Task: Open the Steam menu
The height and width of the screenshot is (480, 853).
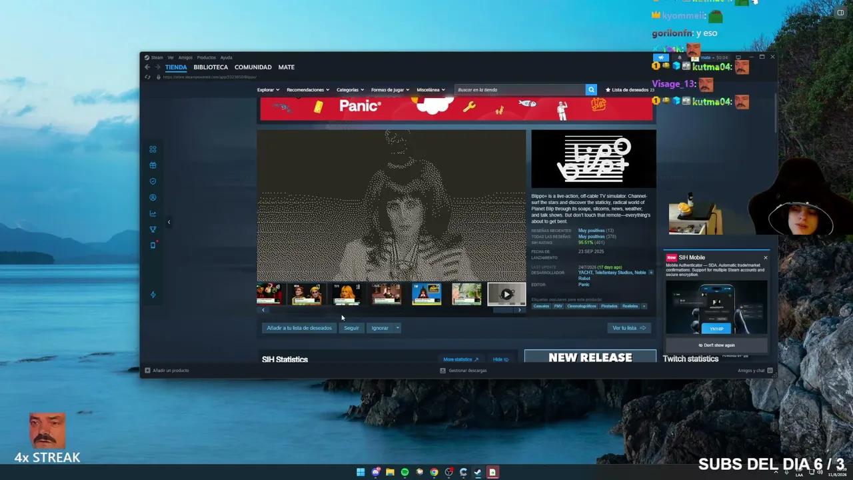Action: click(x=157, y=57)
